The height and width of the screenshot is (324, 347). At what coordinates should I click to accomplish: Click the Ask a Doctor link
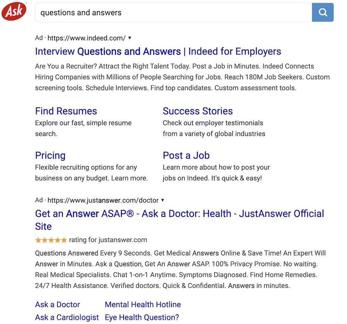coord(58,305)
